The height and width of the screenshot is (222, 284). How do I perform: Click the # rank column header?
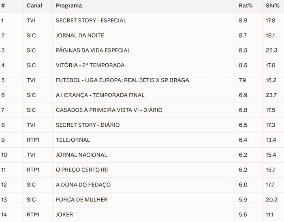click(3, 6)
